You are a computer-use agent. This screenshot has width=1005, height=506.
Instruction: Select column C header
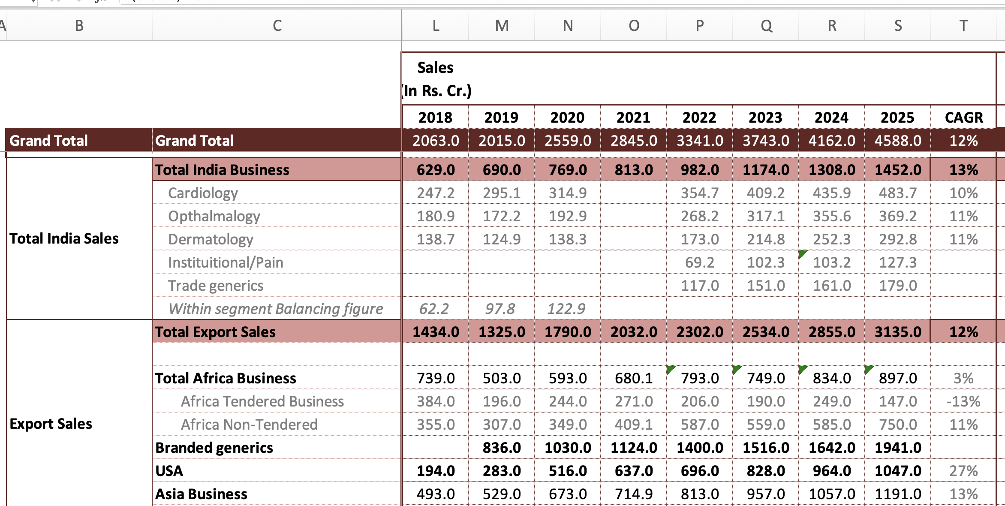tap(277, 26)
